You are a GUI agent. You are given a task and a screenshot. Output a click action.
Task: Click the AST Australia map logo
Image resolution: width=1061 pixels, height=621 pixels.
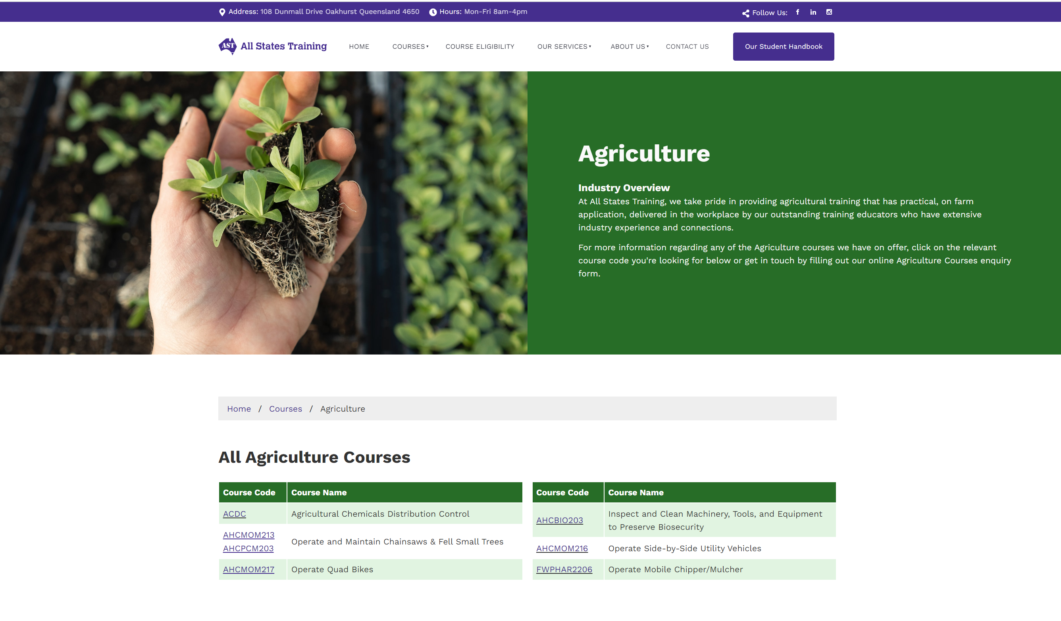tap(228, 46)
